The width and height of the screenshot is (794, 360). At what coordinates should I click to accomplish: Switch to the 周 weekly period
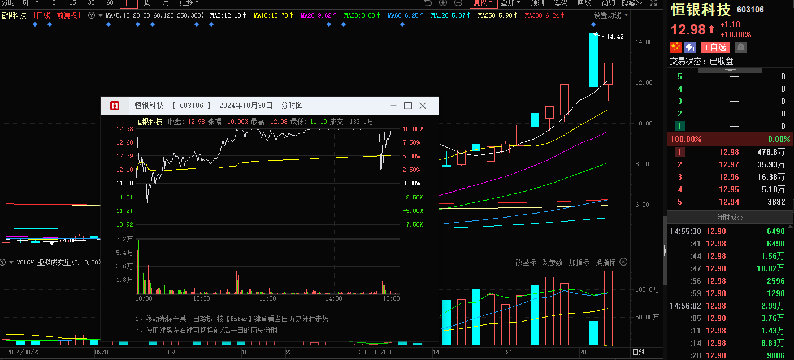[x=147, y=3]
